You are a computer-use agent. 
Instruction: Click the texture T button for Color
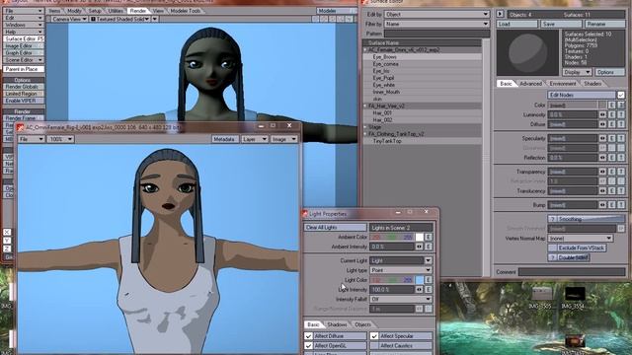tap(621, 106)
